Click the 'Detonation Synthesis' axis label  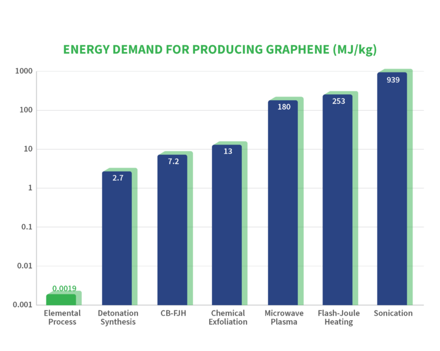(118, 317)
